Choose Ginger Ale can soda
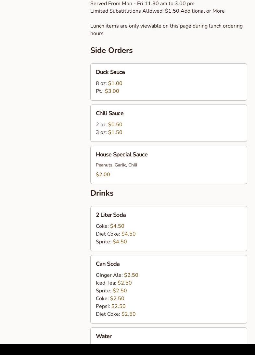 click(117, 275)
